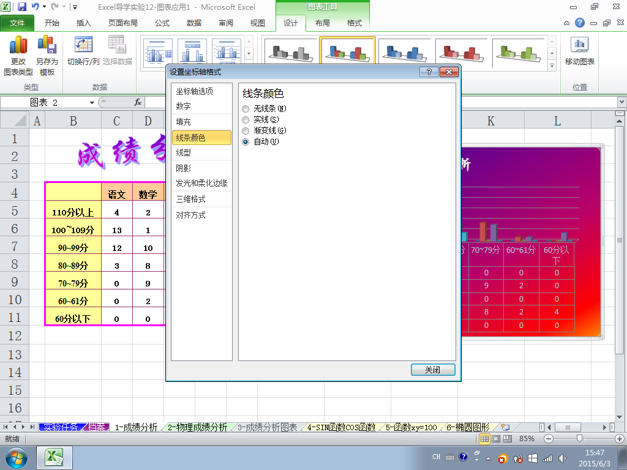Open the Undo history dropdown arrow
This screenshot has width=627, height=470.
(x=44, y=7)
